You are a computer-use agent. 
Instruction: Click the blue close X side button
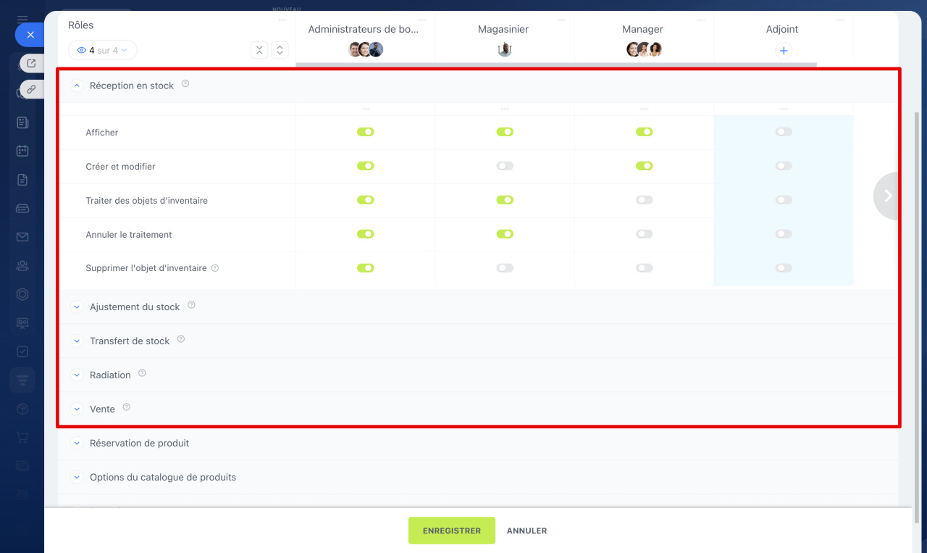point(30,34)
